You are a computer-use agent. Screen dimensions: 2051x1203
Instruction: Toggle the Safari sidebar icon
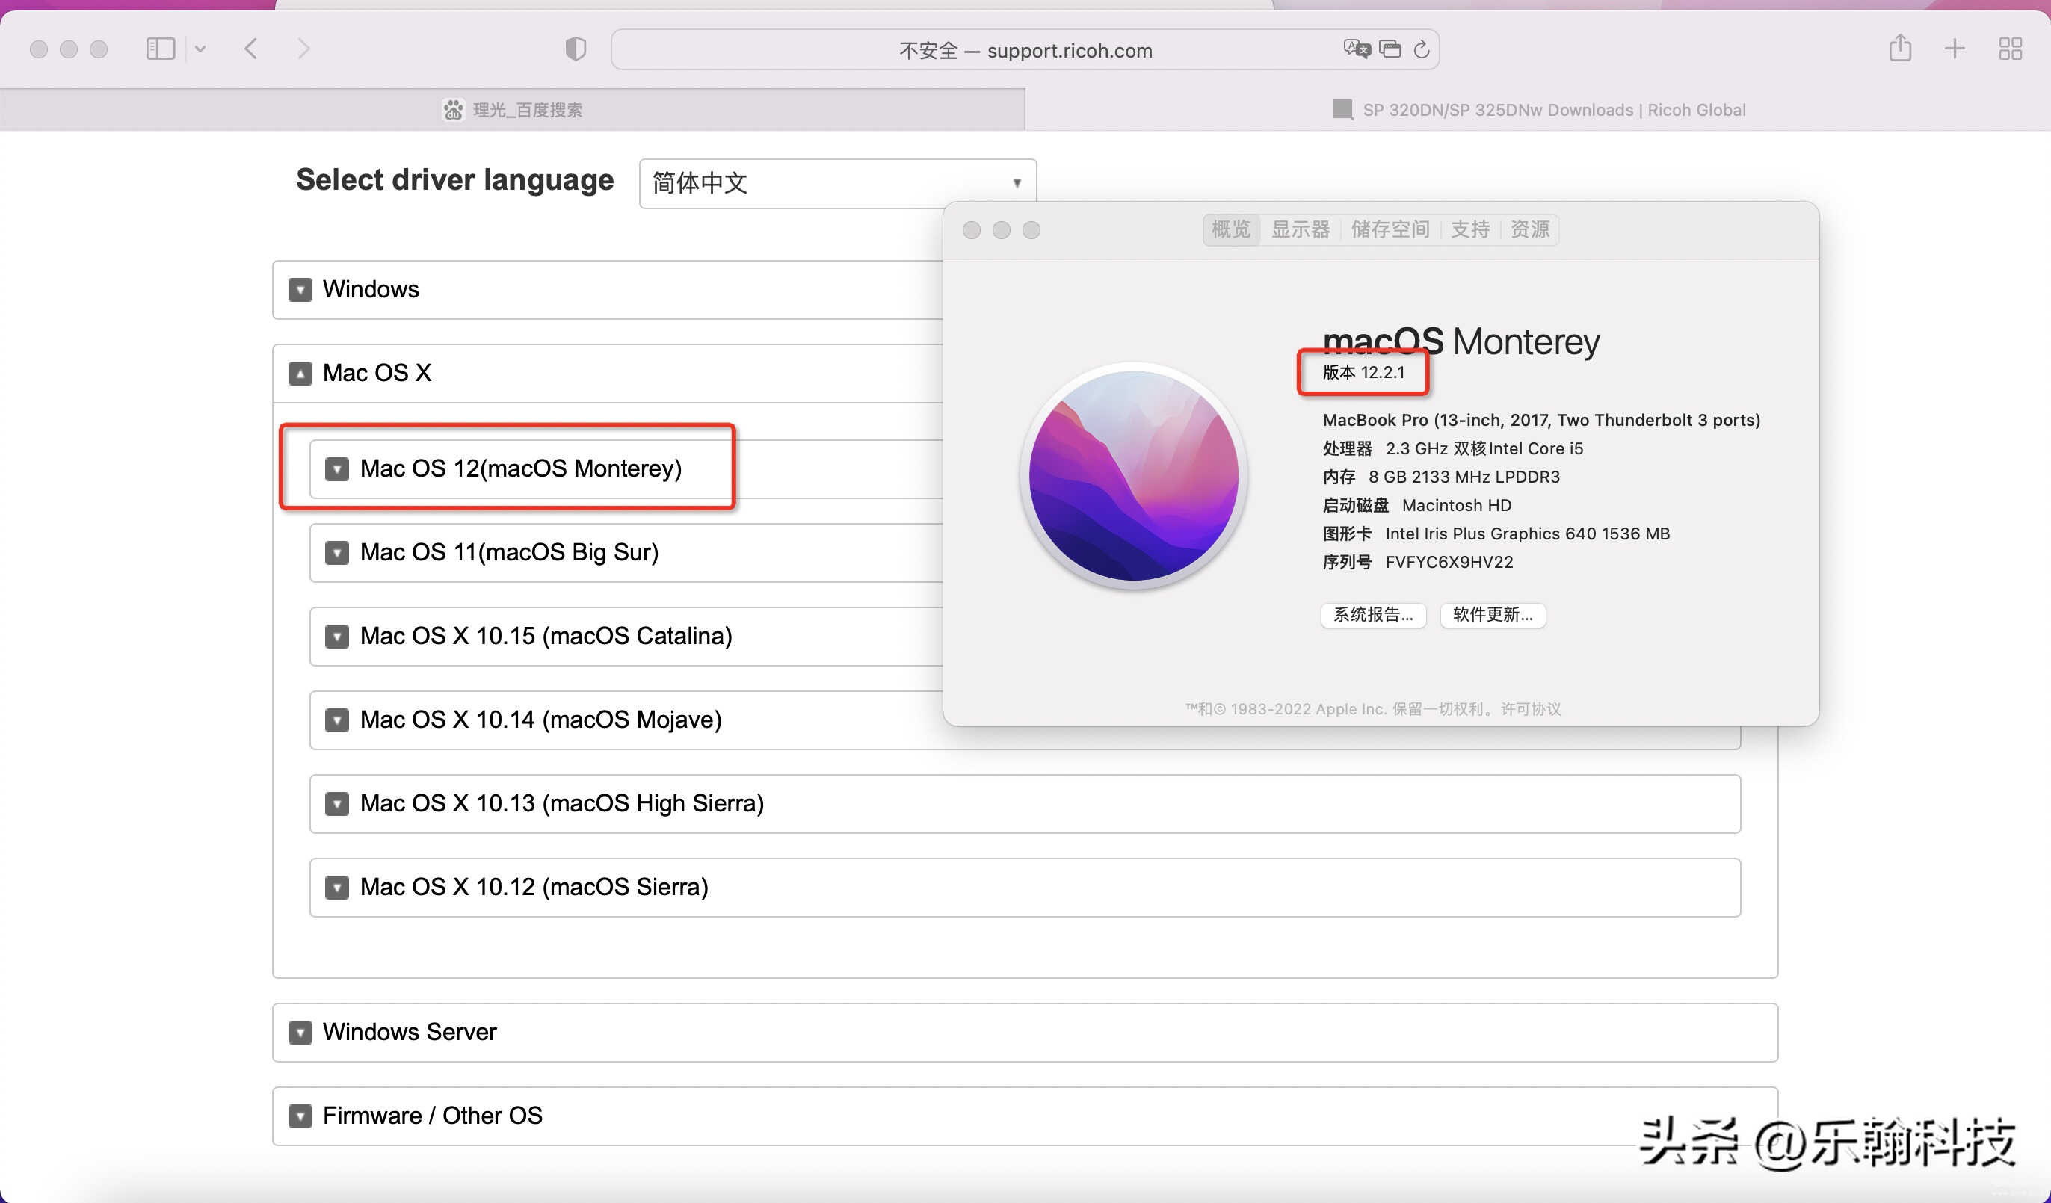[x=161, y=49]
